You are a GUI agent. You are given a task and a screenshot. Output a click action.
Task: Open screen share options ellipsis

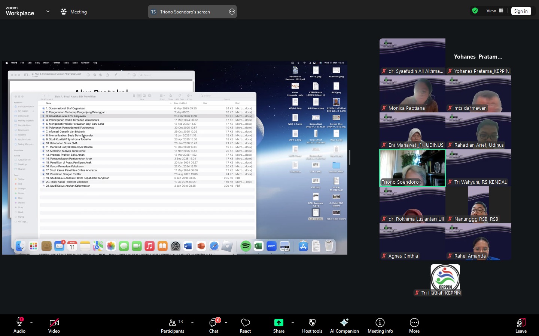coord(232,12)
